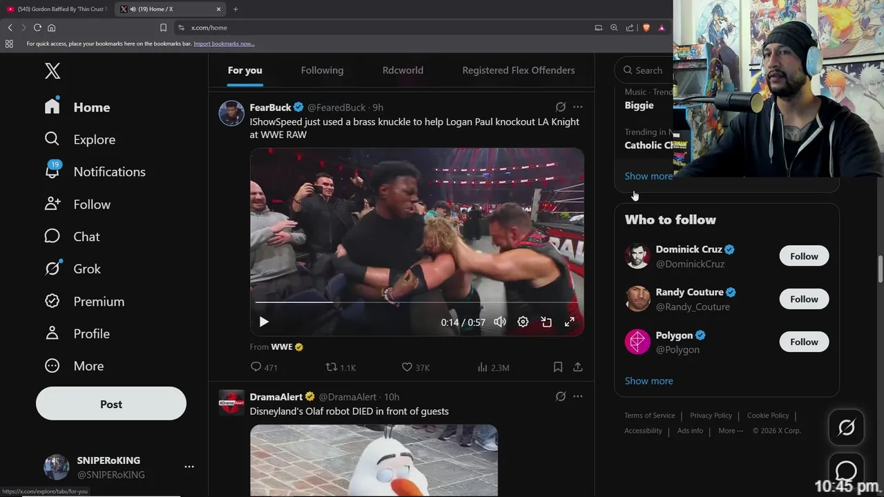Open floating Grok button
Image resolution: width=884 pixels, height=497 pixels.
tap(846, 427)
